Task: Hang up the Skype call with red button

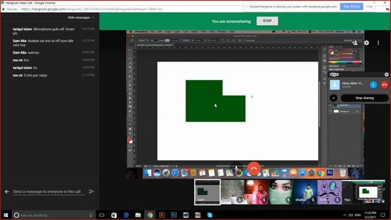Action: [x=384, y=85]
